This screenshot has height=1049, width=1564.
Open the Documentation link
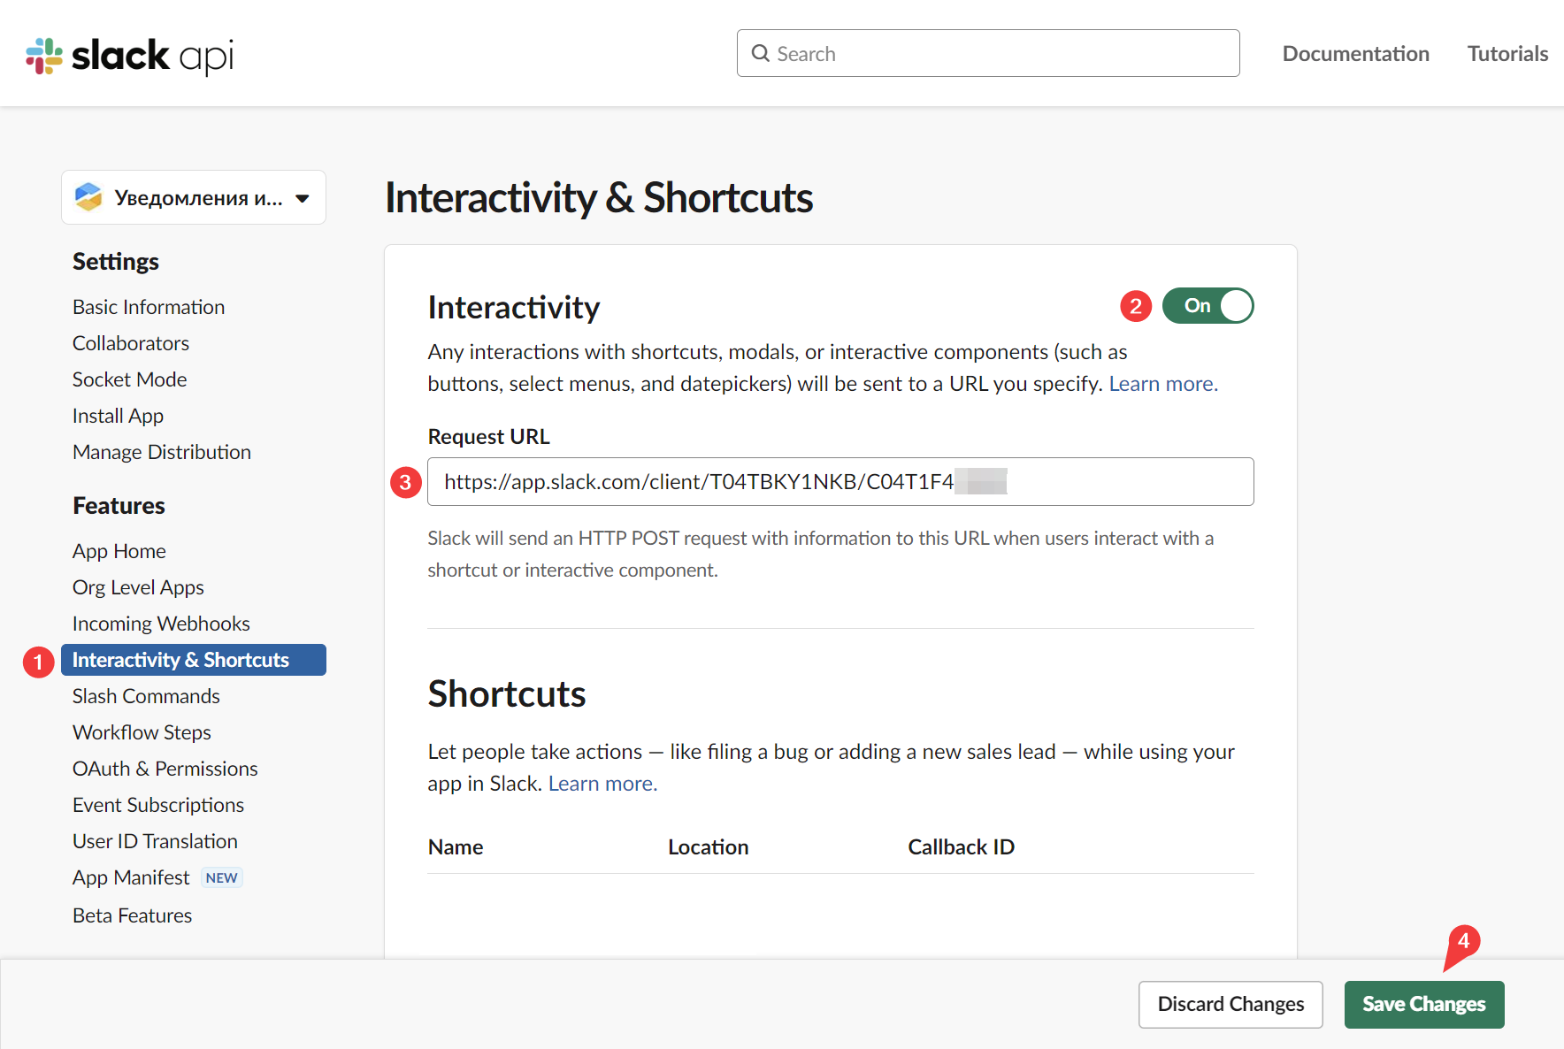click(x=1355, y=54)
